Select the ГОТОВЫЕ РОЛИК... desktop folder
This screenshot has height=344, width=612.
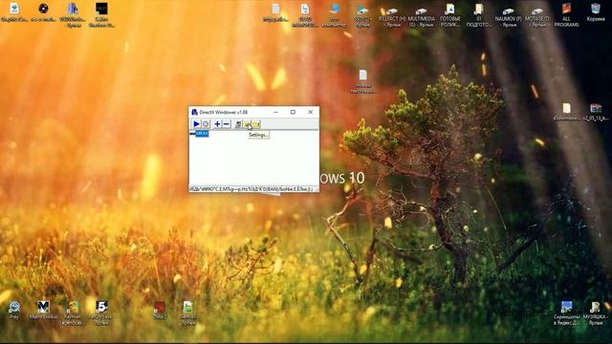pyautogui.click(x=450, y=15)
